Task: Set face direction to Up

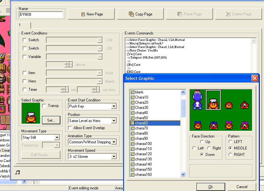Action: click(x=202, y=142)
